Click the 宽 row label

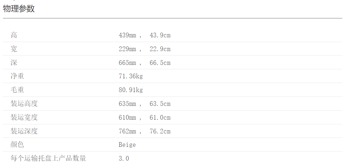click(x=14, y=49)
